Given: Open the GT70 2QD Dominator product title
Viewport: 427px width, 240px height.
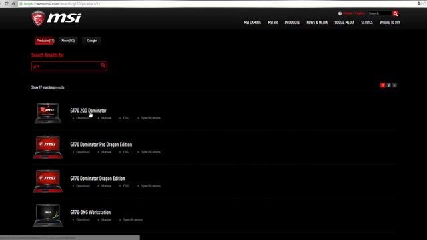Looking at the screenshot, I should tap(88, 111).
